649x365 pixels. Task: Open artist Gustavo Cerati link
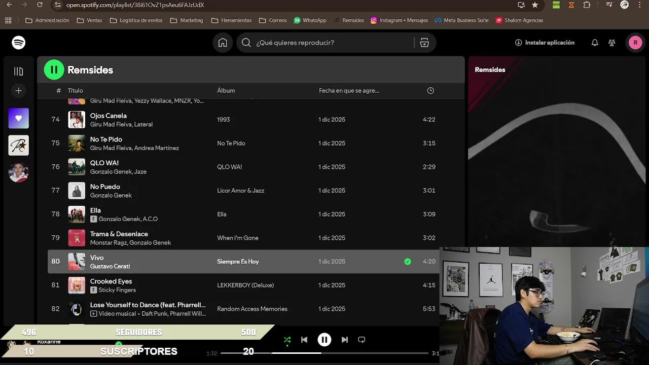pyautogui.click(x=110, y=266)
